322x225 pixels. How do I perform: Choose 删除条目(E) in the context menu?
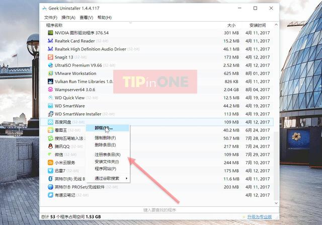108,145
